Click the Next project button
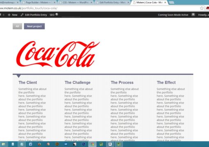 (x=34, y=26)
